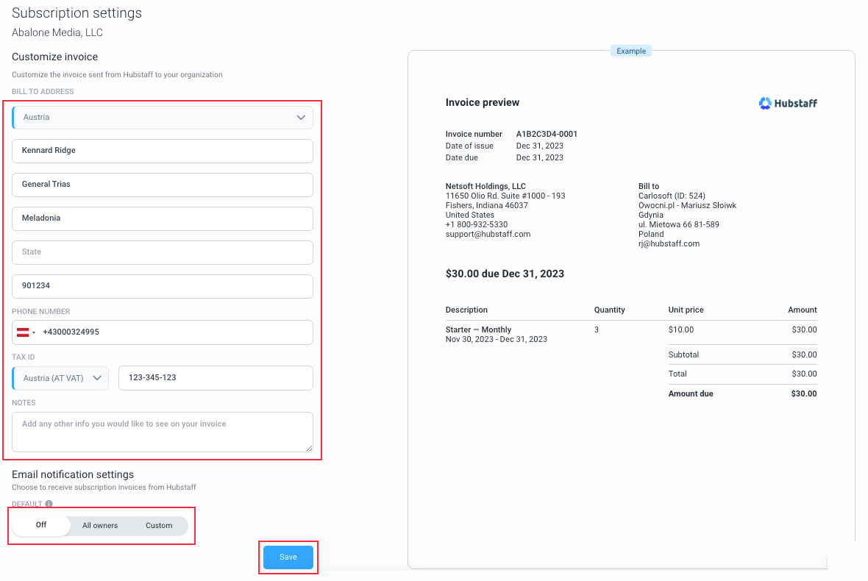
Task: Click the info icon next to DEFAULT
Action: pyautogui.click(x=49, y=504)
